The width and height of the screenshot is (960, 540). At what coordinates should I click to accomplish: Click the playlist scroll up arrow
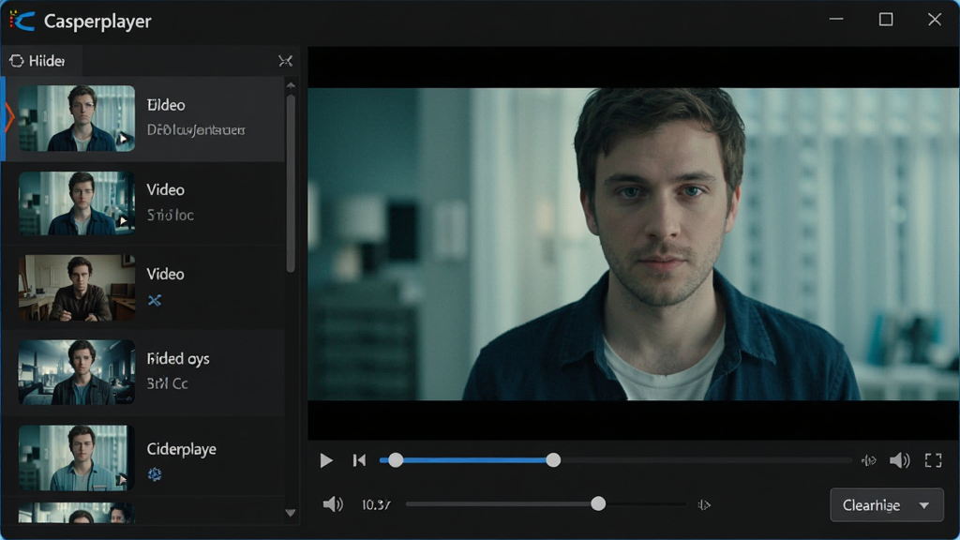click(x=291, y=85)
